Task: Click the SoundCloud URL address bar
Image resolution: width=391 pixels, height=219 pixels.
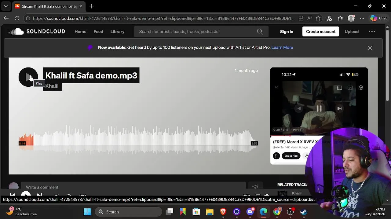Action: point(163,18)
